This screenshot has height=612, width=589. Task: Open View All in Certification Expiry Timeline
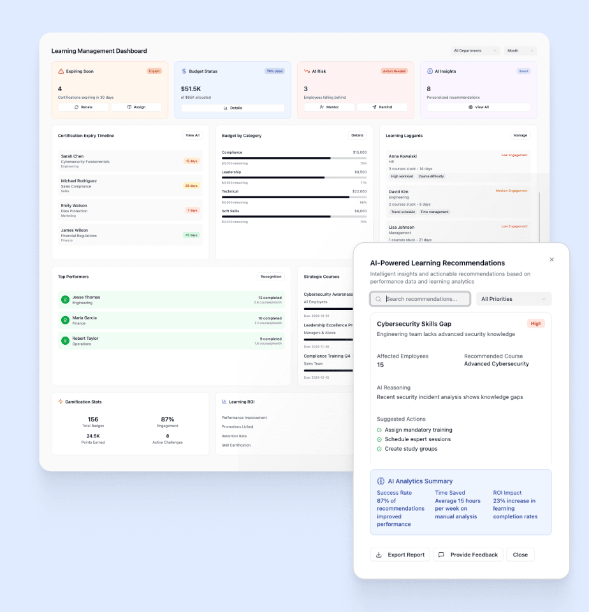193,136
